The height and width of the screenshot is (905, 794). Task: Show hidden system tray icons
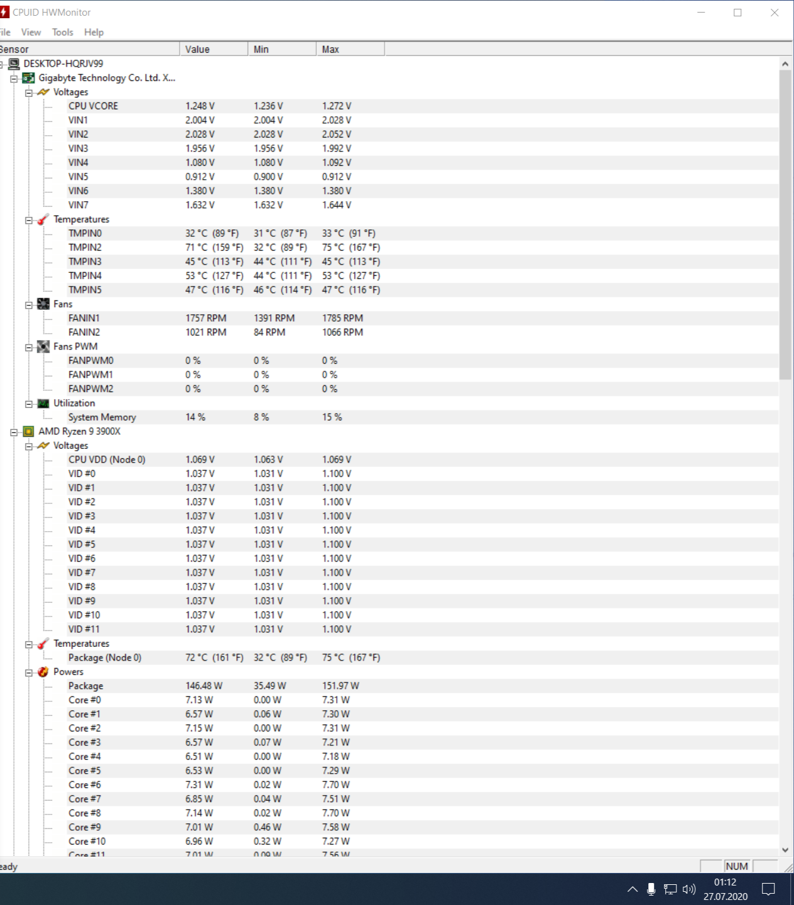tap(633, 889)
